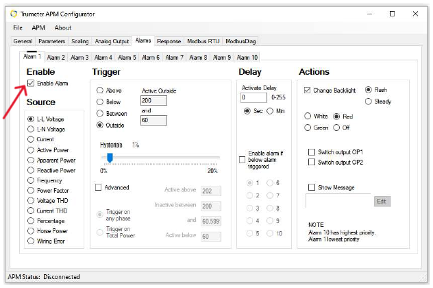Viewport: 433px width, 288px height.
Task: Choose White backlight color
Action: (308, 116)
